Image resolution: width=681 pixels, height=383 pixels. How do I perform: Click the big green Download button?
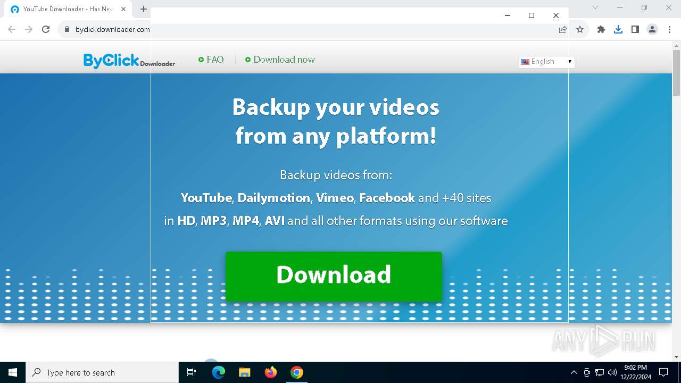point(334,276)
